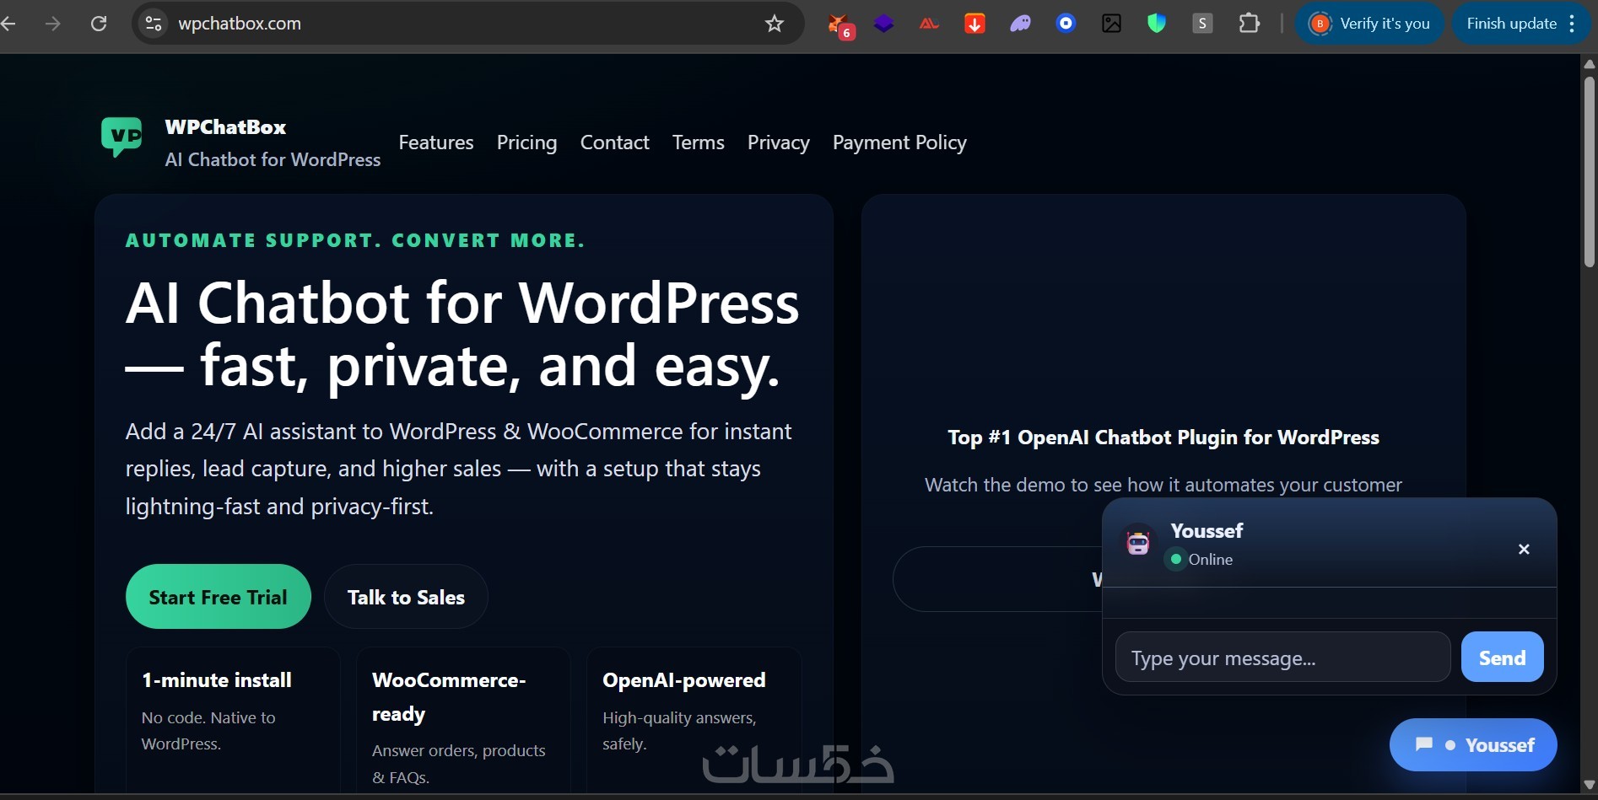Viewport: 1598px width, 800px height.
Task: Click the OpenAI-powered feature card
Action: (x=694, y=721)
